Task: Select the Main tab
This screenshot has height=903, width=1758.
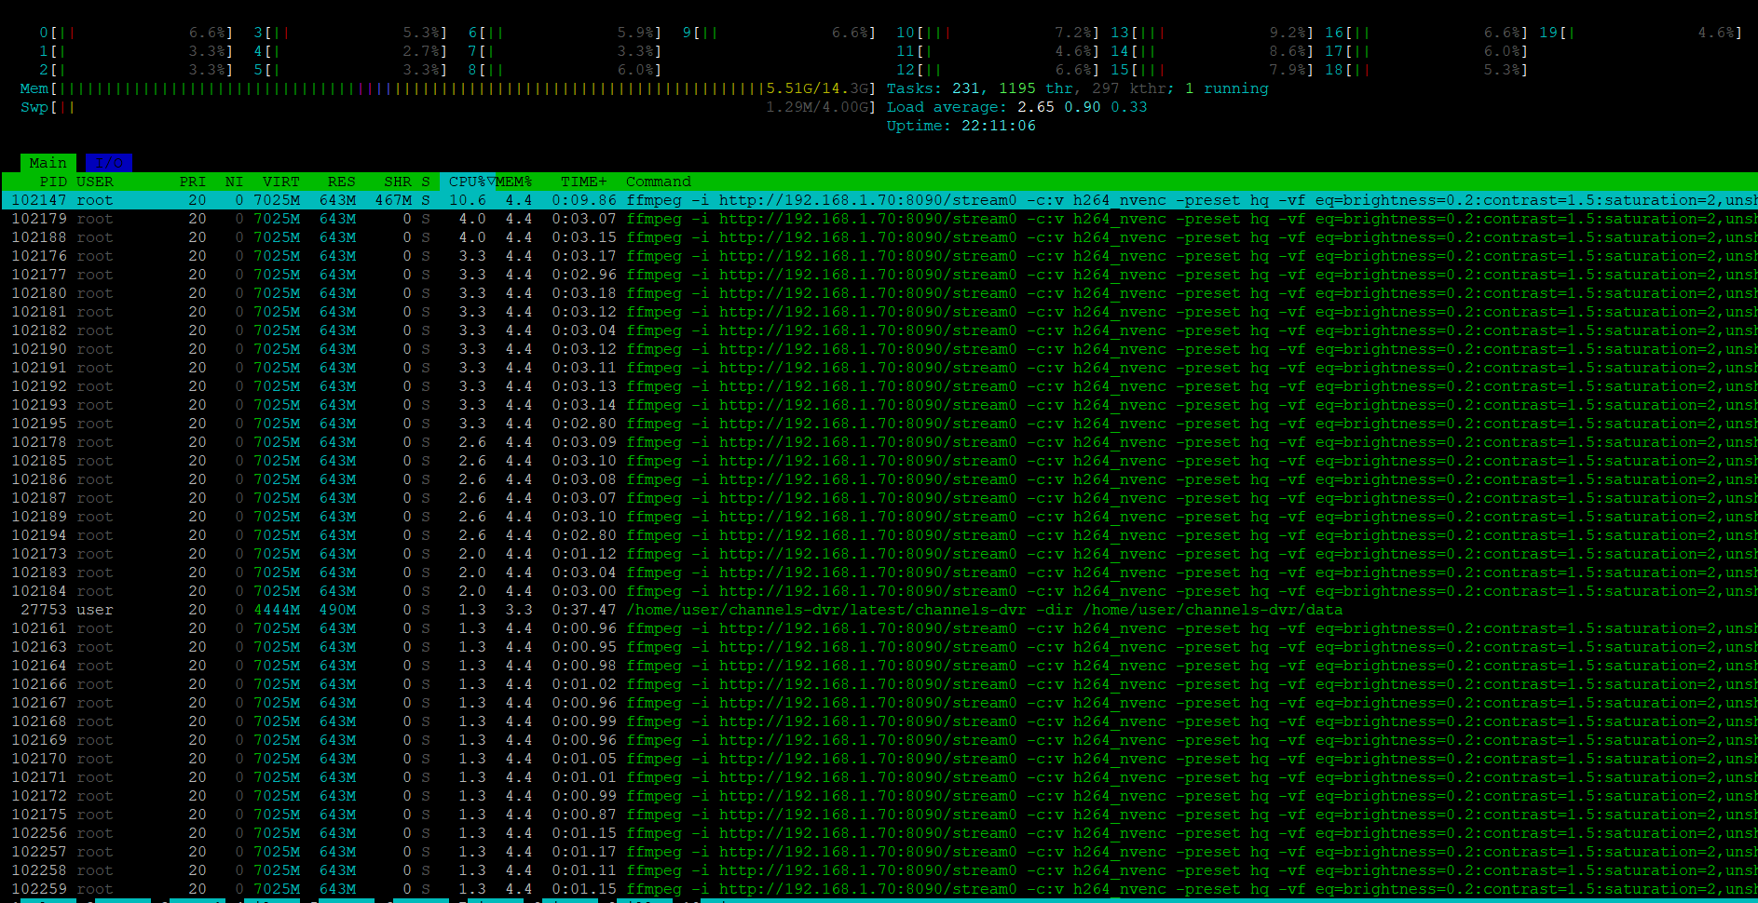Action: 48,163
